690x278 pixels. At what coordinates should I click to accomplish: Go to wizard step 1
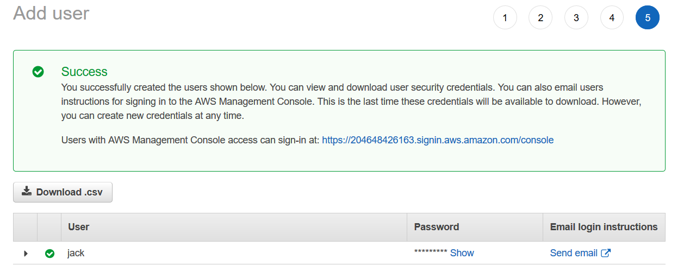click(505, 18)
